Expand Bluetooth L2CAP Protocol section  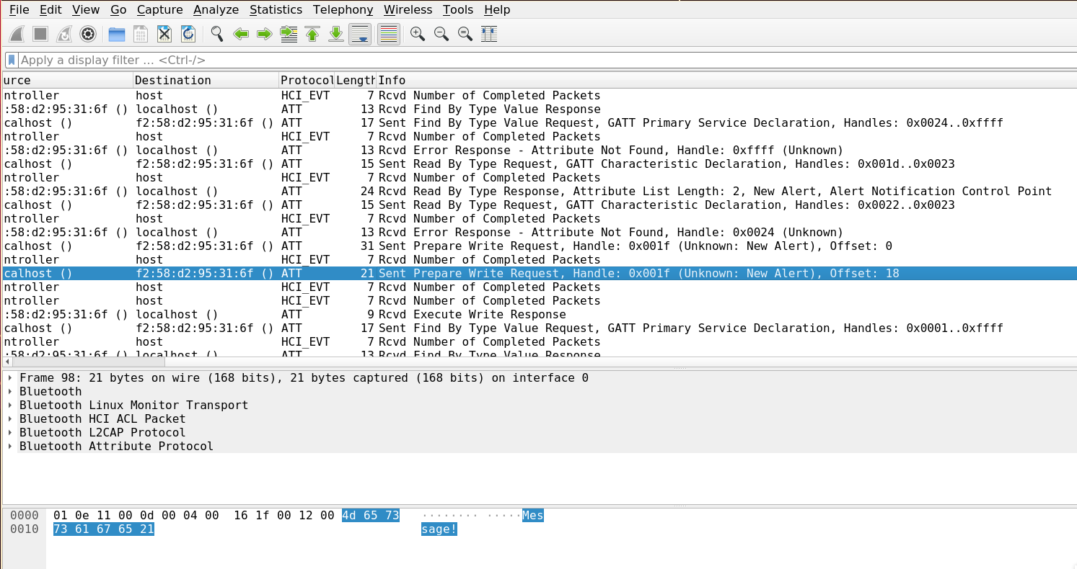pos(10,433)
